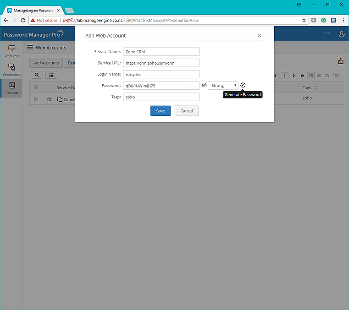Click the address bar URL
Image resolution: width=349 pixels, height=310 pixels.
(131, 20)
